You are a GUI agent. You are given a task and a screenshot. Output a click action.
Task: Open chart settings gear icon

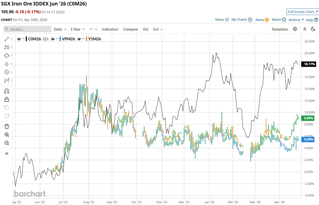[295, 29]
